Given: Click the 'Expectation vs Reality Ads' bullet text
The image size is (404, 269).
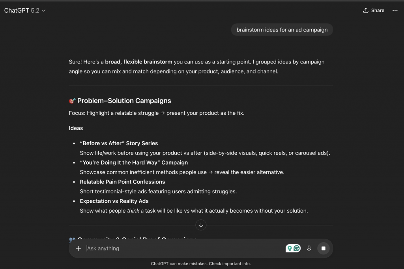Looking at the screenshot, I should (114, 201).
